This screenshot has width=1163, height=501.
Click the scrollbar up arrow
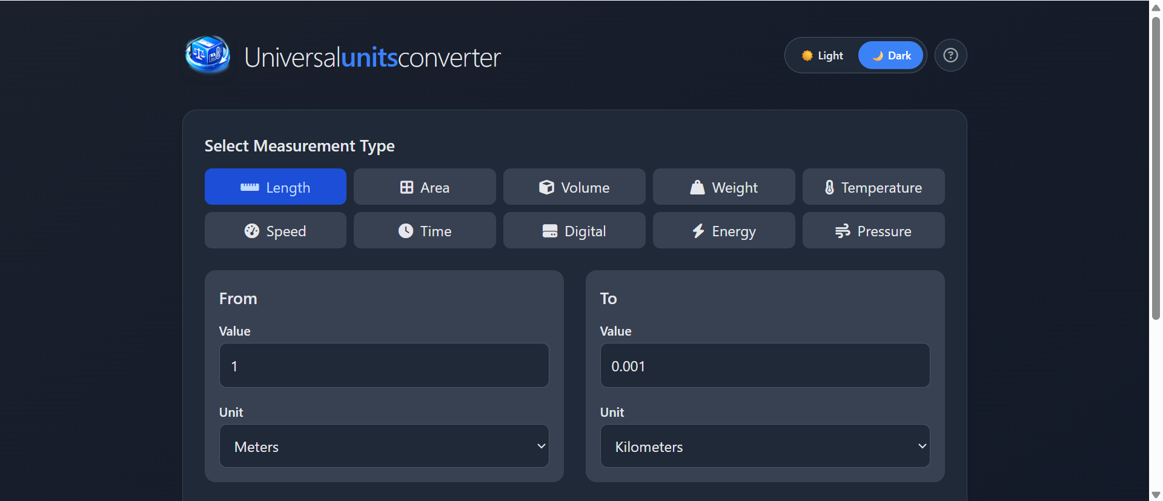1156,7
